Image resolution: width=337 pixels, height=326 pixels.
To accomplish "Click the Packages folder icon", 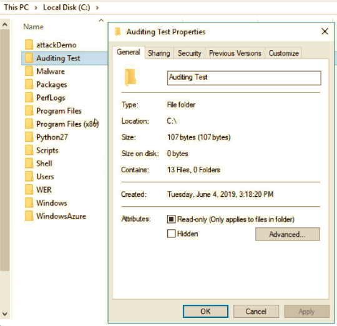I will click(29, 84).
